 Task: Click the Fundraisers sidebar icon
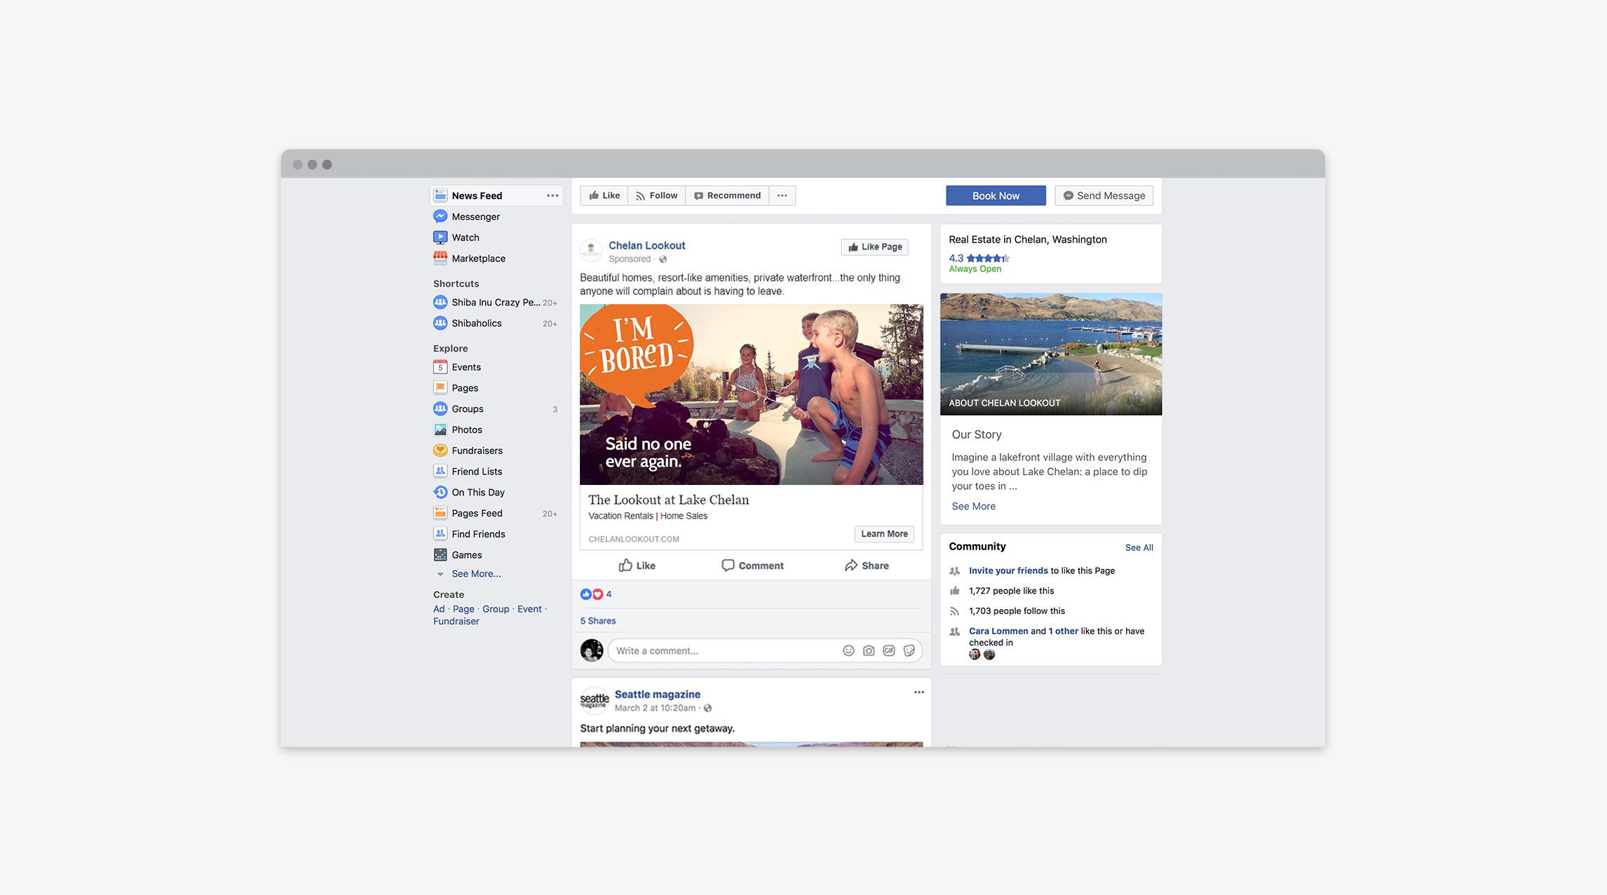click(440, 451)
